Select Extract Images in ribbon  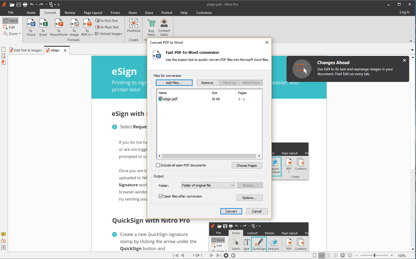[108, 34]
